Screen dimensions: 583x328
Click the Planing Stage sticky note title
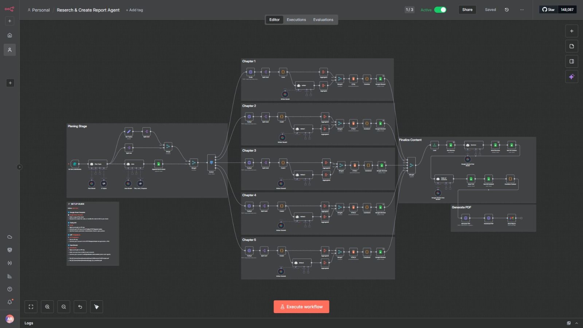tap(77, 126)
